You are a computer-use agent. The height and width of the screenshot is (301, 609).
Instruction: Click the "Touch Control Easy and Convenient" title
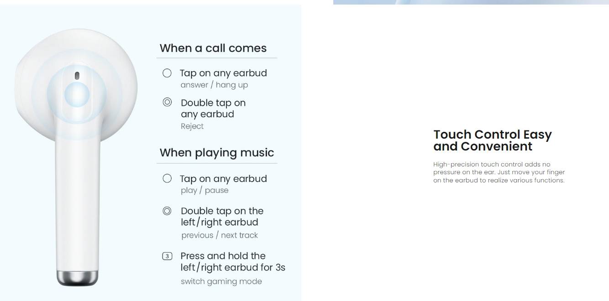(x=492, y=140)
